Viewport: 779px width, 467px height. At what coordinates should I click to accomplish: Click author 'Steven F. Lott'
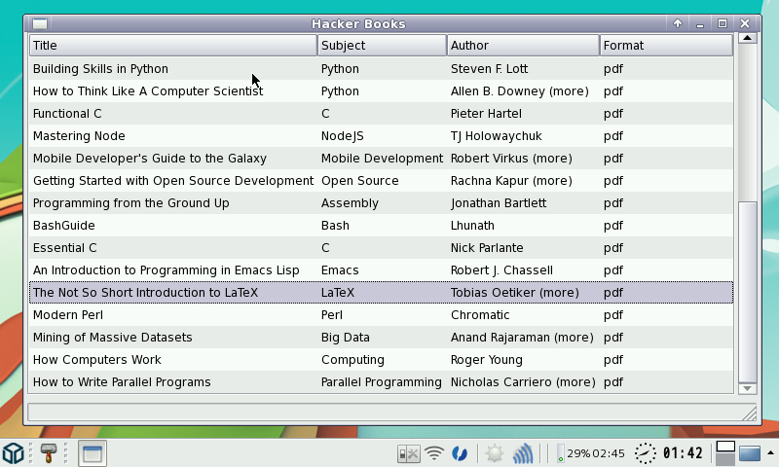point(490,69)
